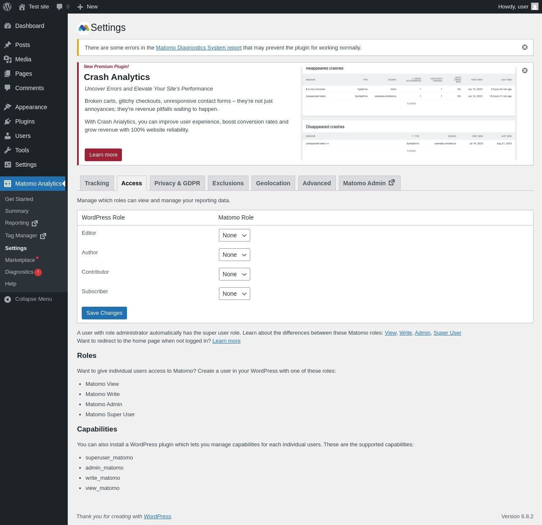Open the Subscriber Matomo role dropdown
Viewport: 542px width, 525px height.
[x=235, y=294]
